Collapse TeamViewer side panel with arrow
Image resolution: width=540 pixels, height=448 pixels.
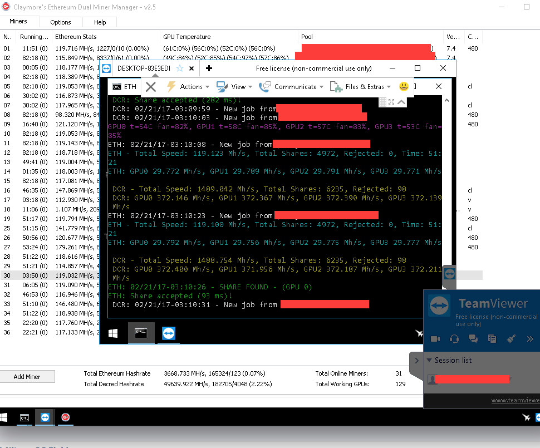point(417,361)
